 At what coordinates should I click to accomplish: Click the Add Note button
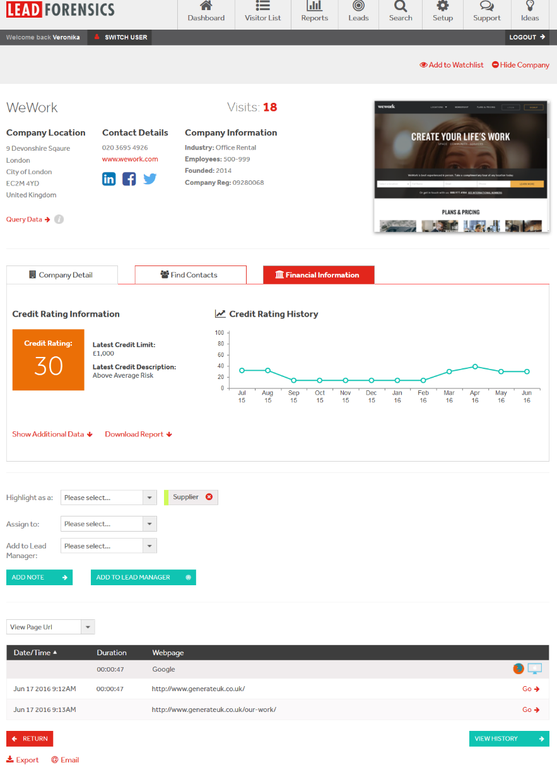39,577
